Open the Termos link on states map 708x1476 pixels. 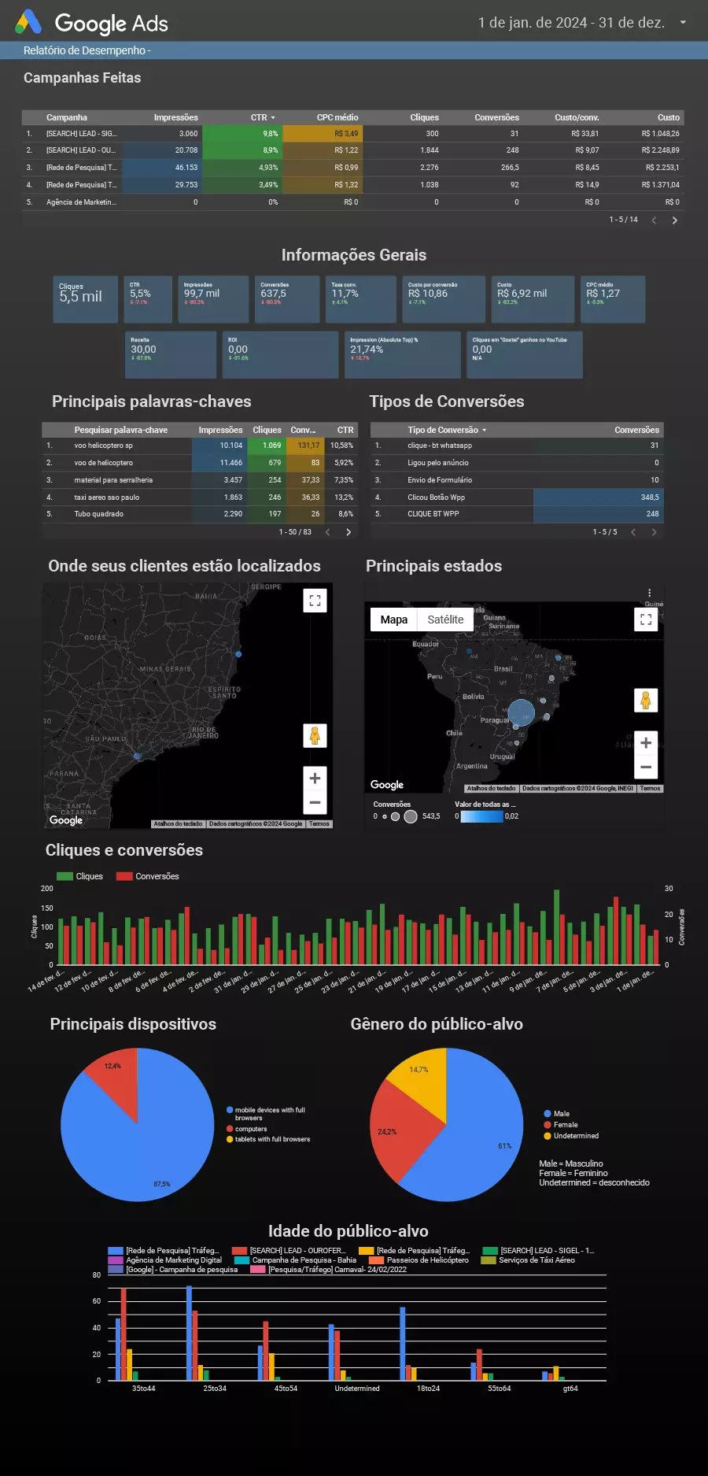pyautogui.click(x=650, y=788)
